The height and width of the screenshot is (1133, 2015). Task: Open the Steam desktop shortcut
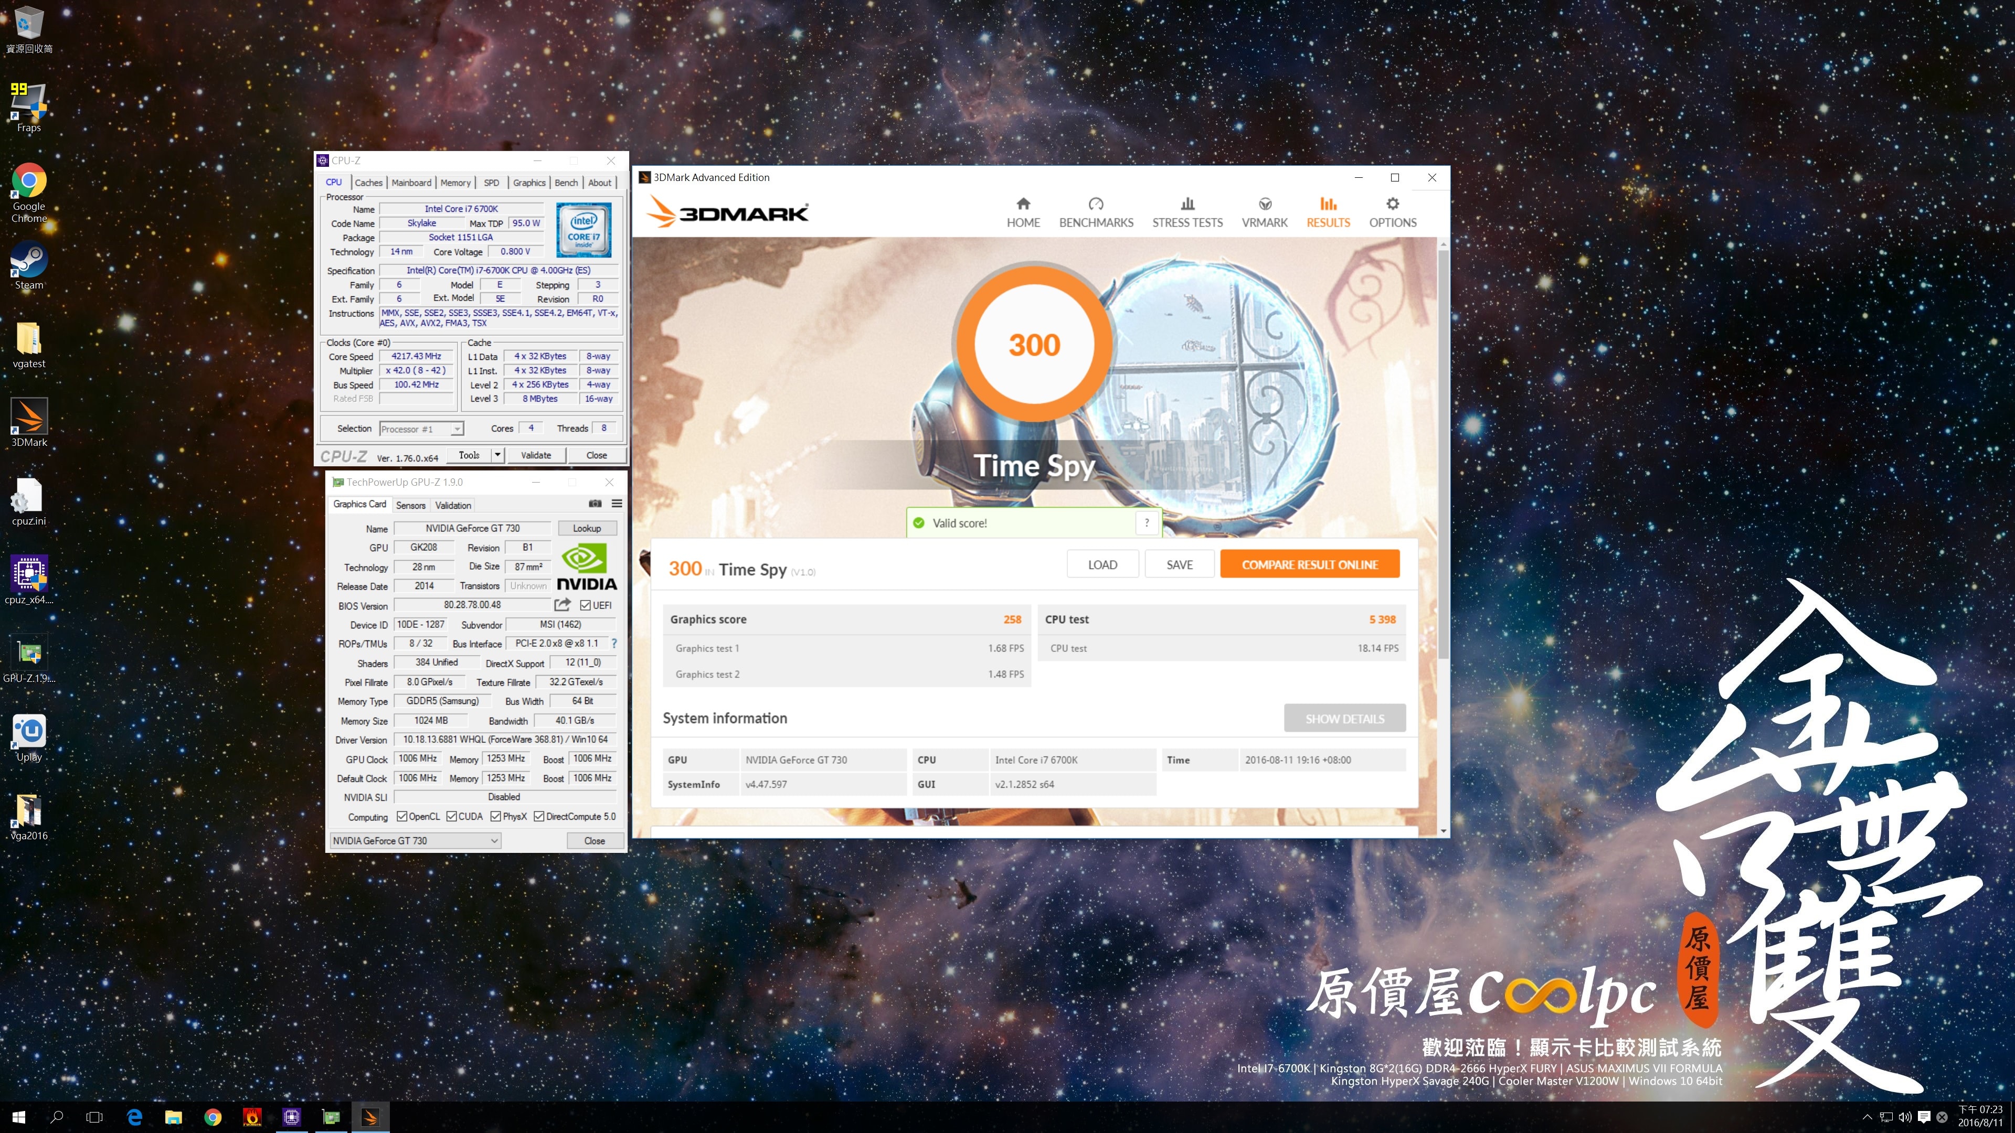29,266
